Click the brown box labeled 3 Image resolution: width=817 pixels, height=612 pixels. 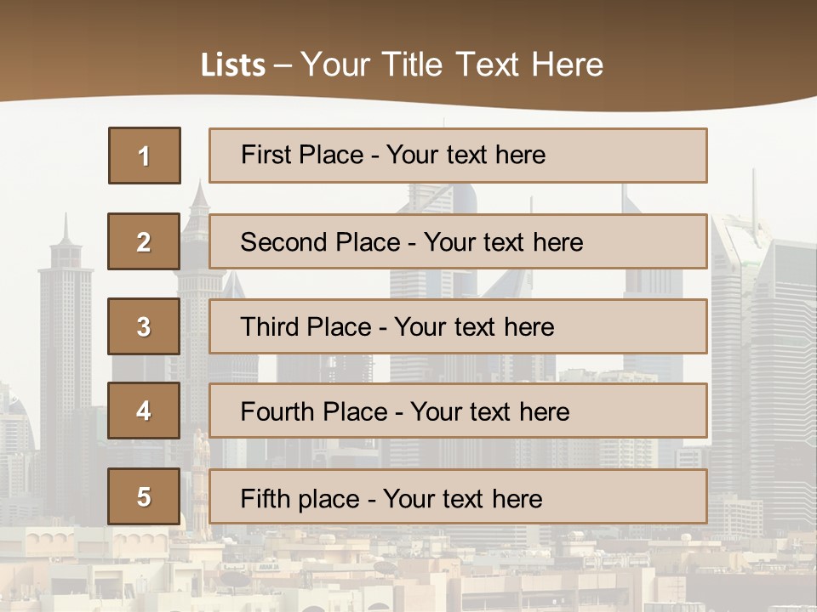[x=144, y=326]
